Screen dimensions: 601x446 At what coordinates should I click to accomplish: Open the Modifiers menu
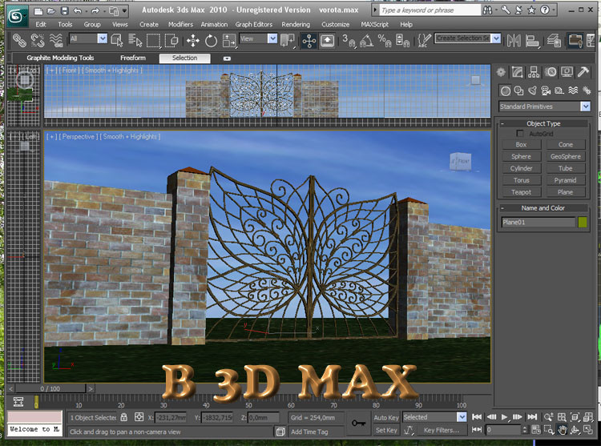tap(180, 25)
